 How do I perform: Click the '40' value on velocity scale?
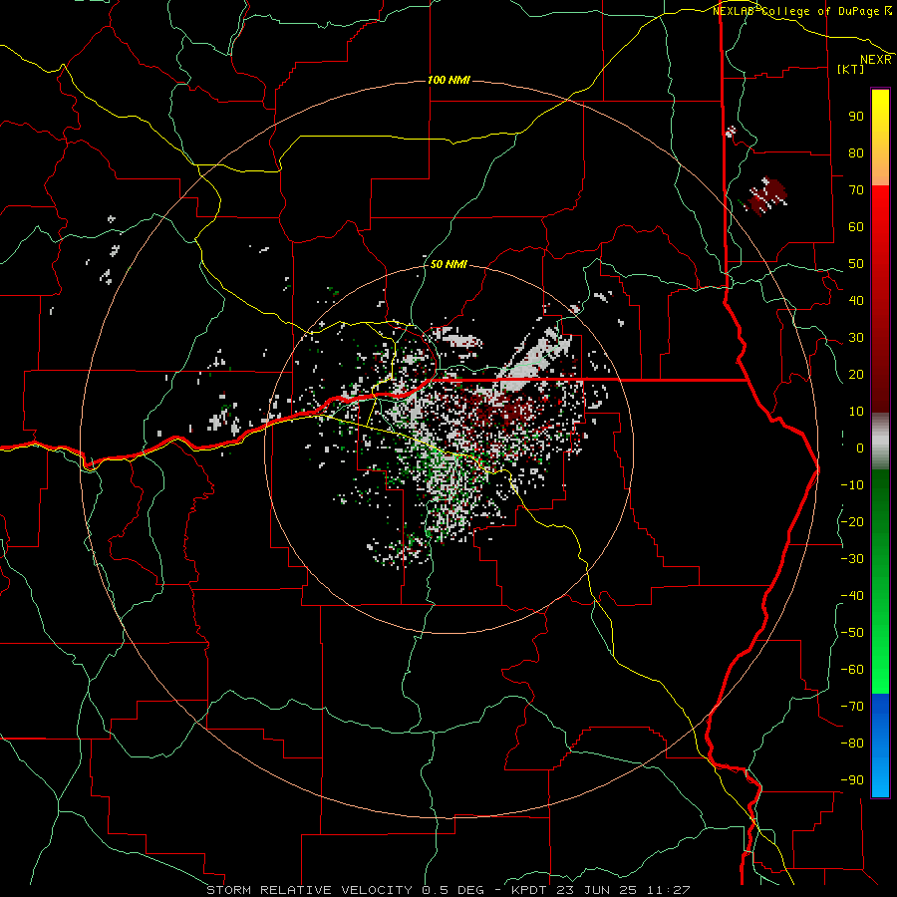(856, 300)
